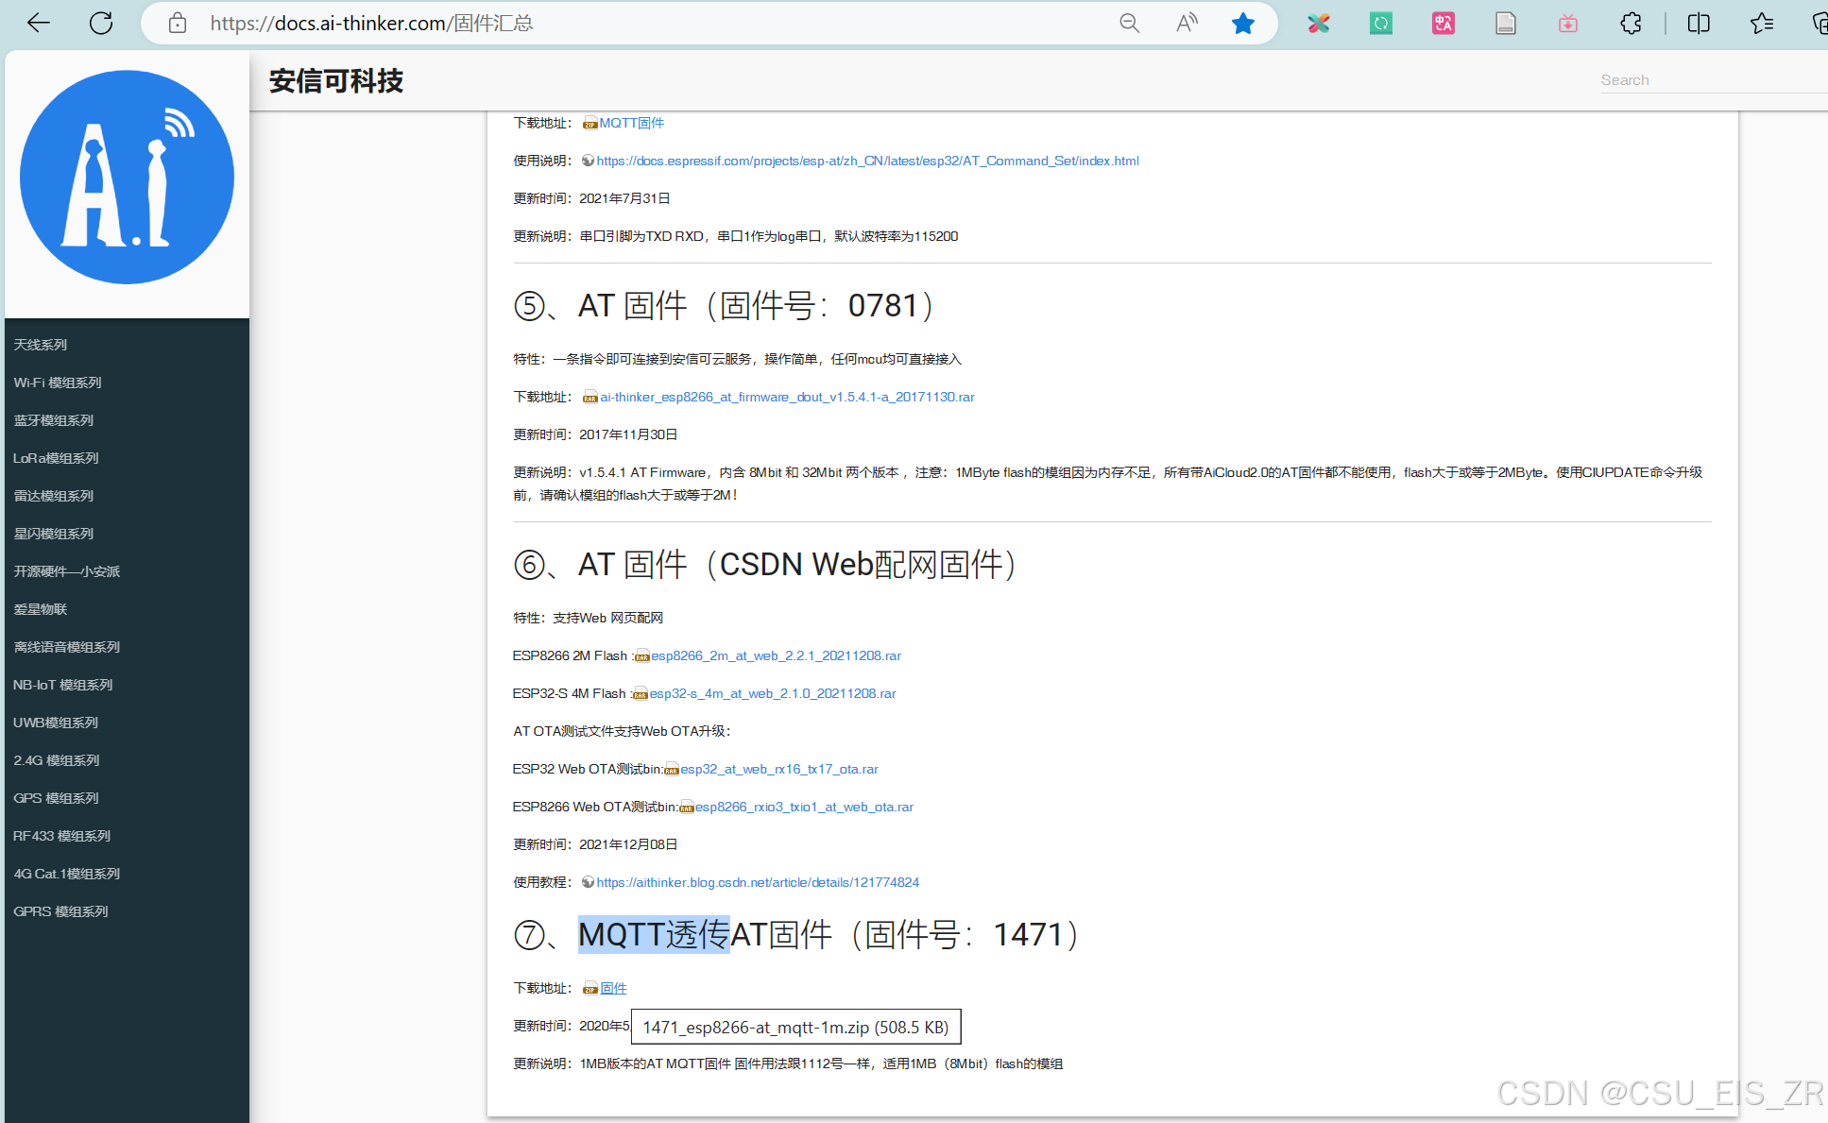Open the esp8266_2m_at_web_2.2.1 rar link
Screen dimensions: 1828x1123
[x=776, y=655]
